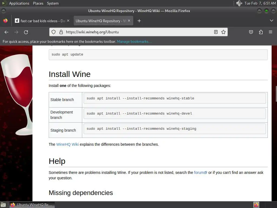Image resolution: width=277 pixels, height=208 pixels.
Task: Expand the List all tabs chevron
Action: coord(272,21)
